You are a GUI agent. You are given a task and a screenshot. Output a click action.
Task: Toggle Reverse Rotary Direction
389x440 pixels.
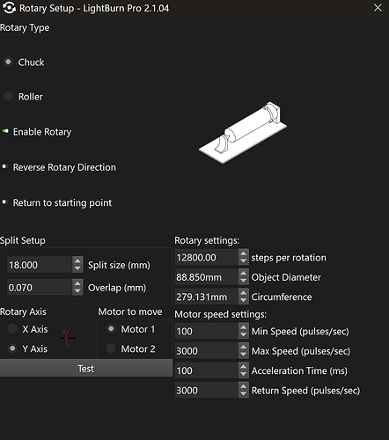point(5,166)
